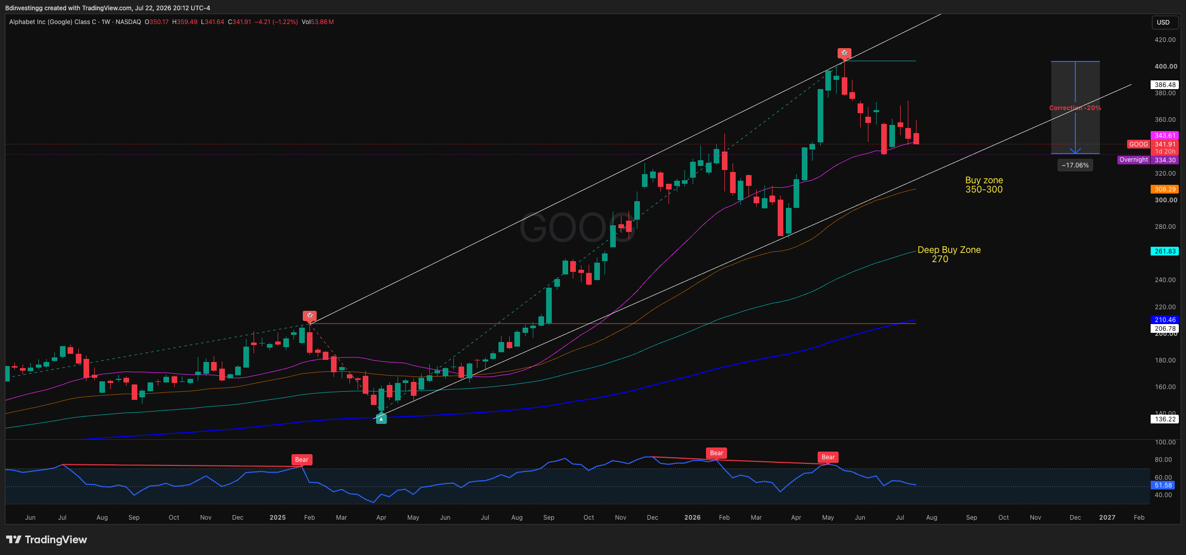Click the skull marker at the February 2025 peak
The width and height of the screenshot is (1186, 555).
click(x=309, y=316)
